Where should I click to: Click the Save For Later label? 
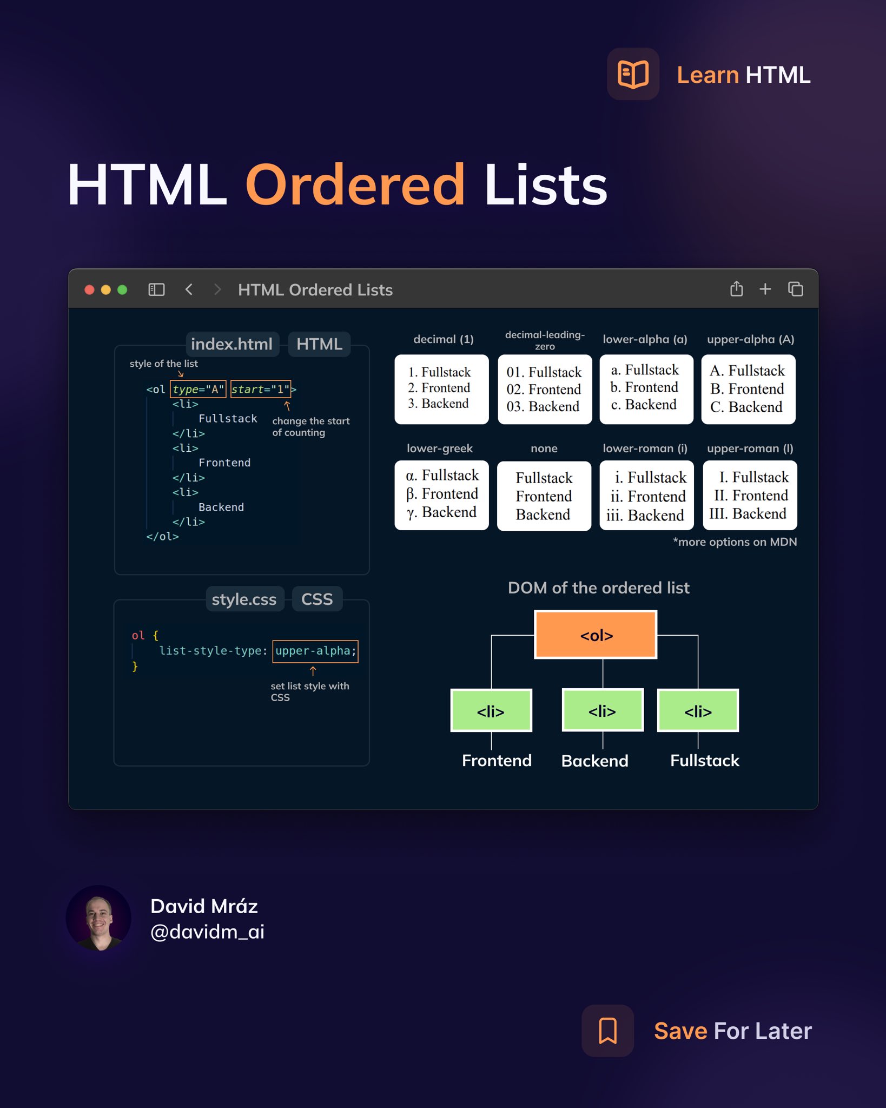click(733, 1031)
